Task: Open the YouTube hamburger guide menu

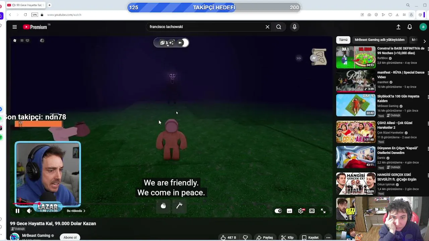Action: (14, 27)
